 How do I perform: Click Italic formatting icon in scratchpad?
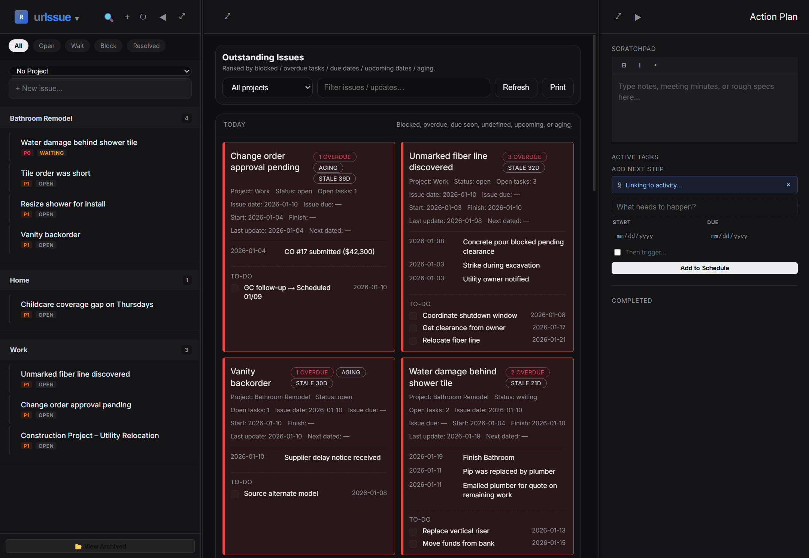click(640, 65)
